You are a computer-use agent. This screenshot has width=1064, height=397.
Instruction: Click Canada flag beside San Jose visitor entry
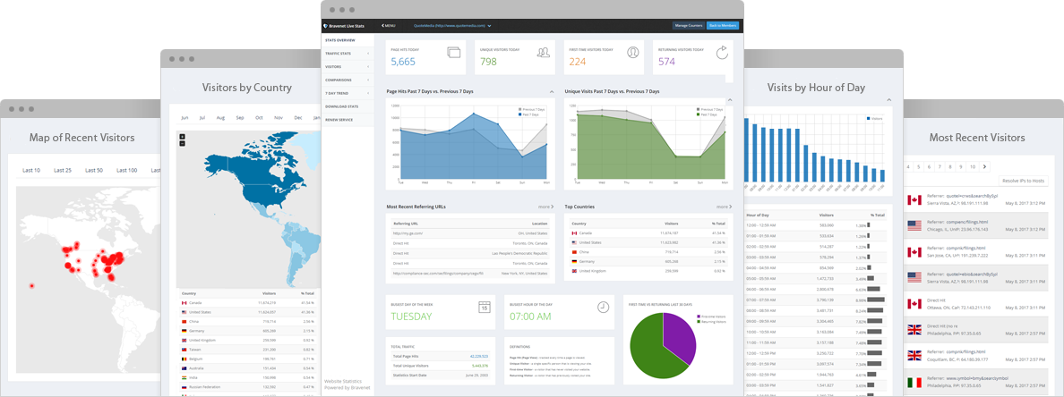pyautogui.click(x=914, y=252)
